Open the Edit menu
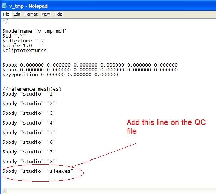The image size is (216, 194). [17, 14]
